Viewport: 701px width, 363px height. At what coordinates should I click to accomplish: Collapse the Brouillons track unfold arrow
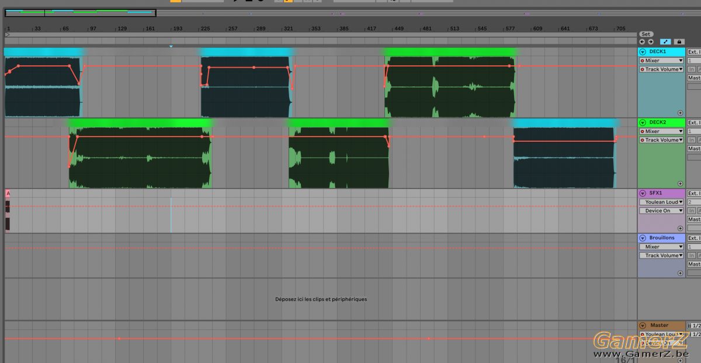pos(643,238)
